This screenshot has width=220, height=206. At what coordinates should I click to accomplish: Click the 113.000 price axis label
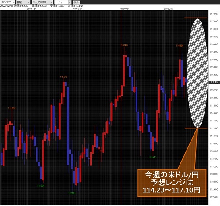pyautogui.click(x=214, y=174)
